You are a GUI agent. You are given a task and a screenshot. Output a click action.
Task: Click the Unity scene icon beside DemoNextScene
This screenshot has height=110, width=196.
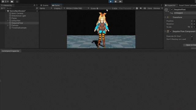(x=8, y=11)
